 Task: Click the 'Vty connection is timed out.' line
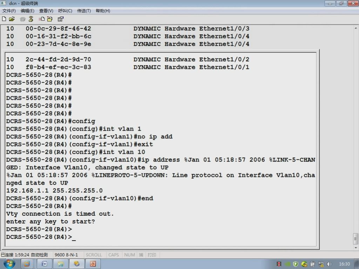60,214
